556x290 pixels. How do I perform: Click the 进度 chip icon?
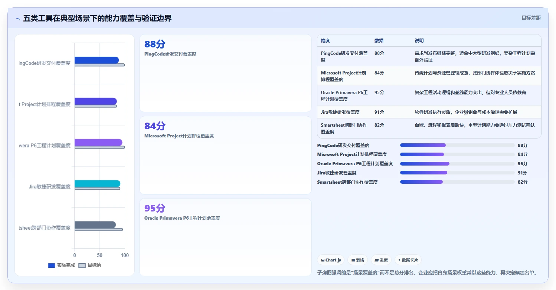point(377,260)
